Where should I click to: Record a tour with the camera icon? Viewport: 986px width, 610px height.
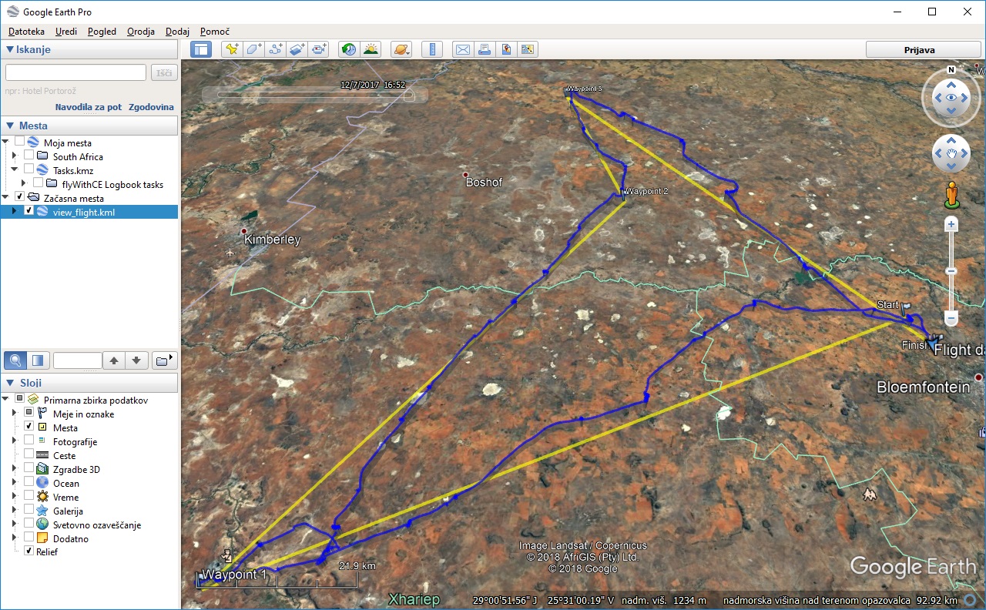tap(318, 49)
